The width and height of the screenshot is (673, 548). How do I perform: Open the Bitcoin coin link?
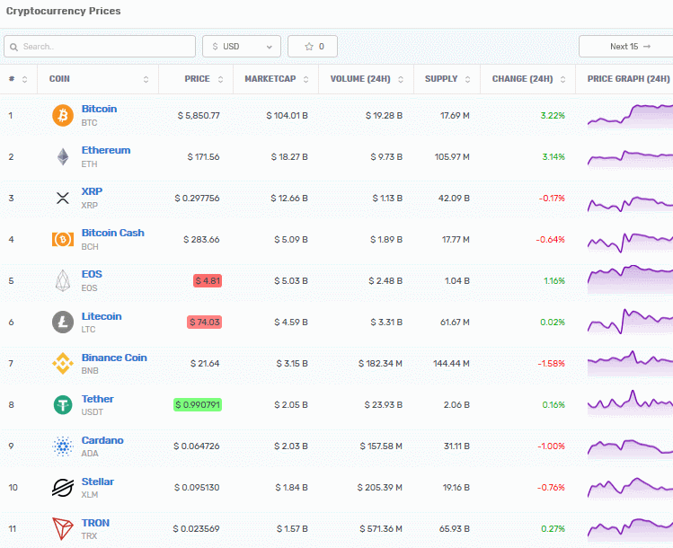(x=99, y=109)
